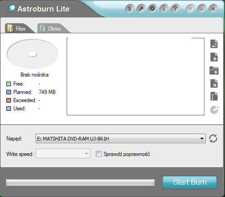The width and height of the screenshot is (225, 197).
Task: Open settings via the gear icon
Action: [152, 9]
